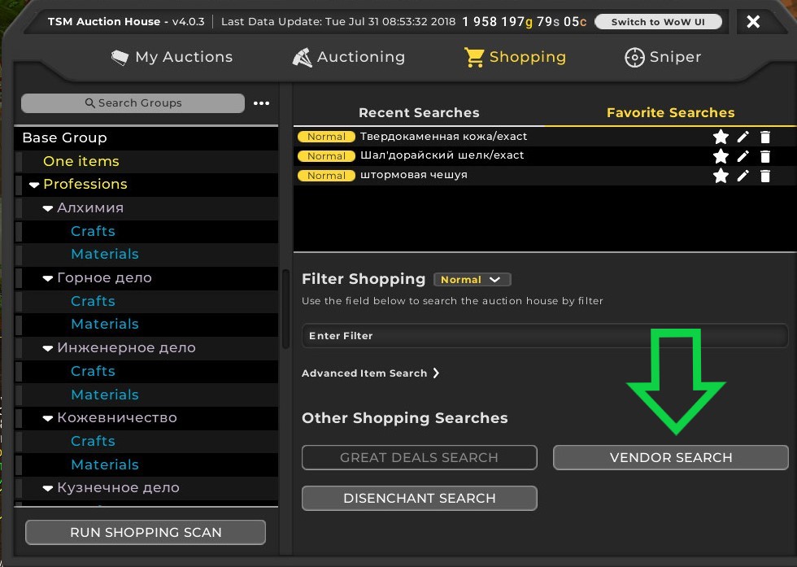Screen dimensions: 797x567
Task: Select Crafts under Кожевничество
Action: 146,442
